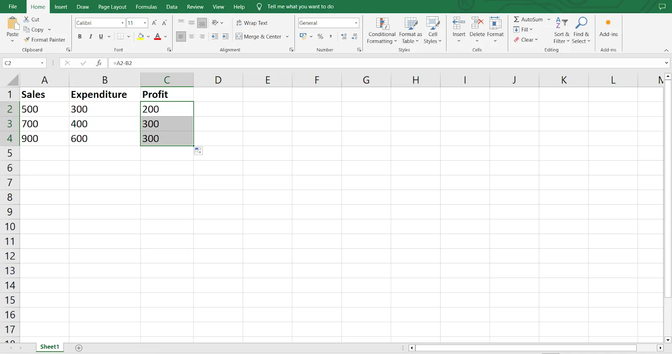Open the comments icon at top right

(x=662, y=7)
